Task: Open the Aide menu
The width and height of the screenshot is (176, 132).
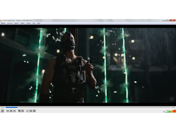Action: [x=39, y=23]
